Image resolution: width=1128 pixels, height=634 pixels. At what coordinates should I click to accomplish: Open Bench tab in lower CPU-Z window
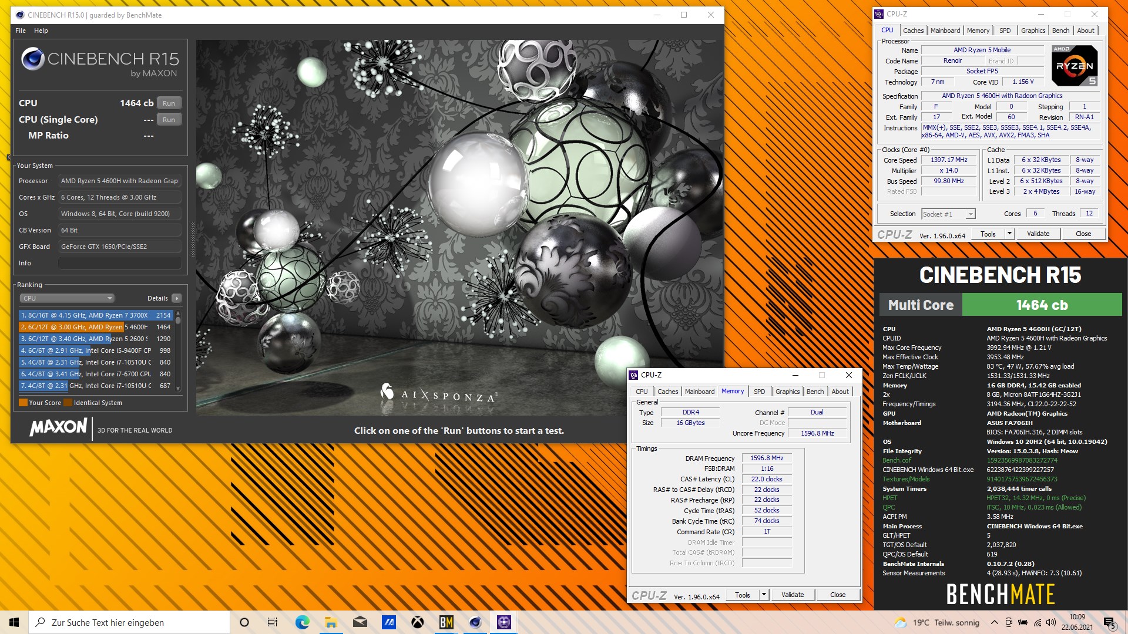click(x=815, y=392)
